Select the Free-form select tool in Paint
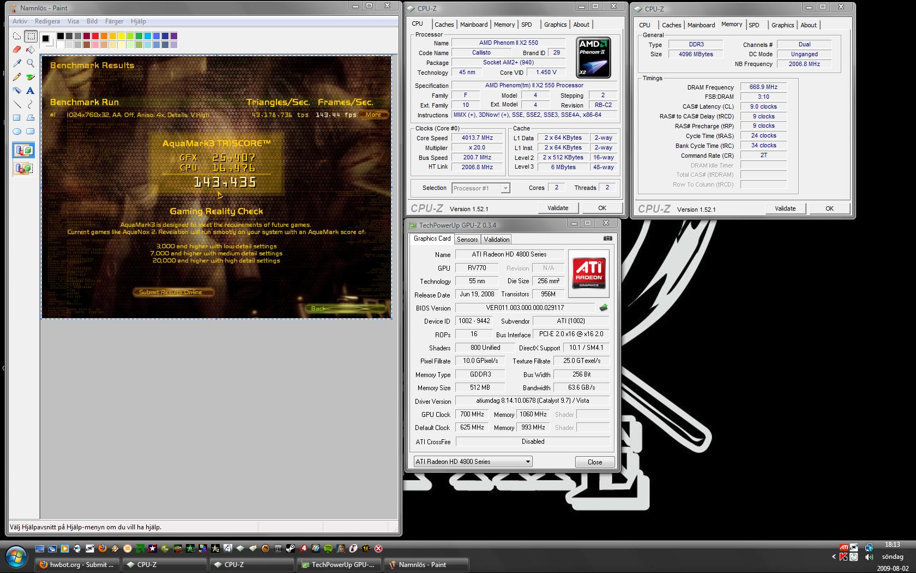The image size is (916, 573). pyautogui.click(x=17, y=37)
